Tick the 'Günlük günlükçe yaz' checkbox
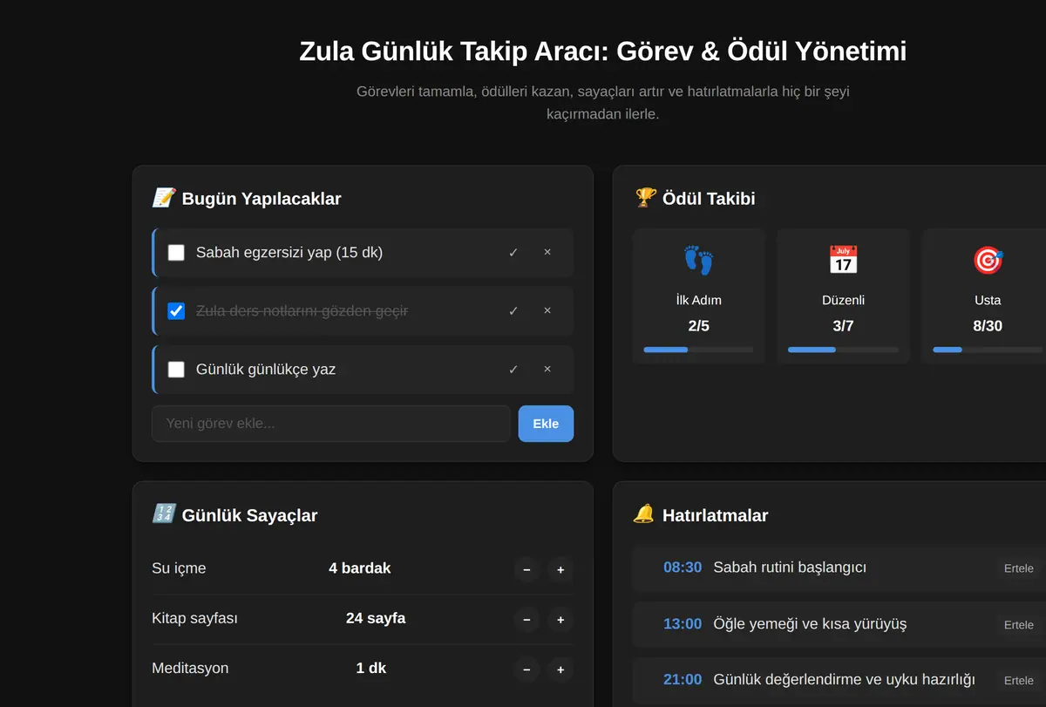The height and width of the screenshot is (707, 1046). [176, 370]
